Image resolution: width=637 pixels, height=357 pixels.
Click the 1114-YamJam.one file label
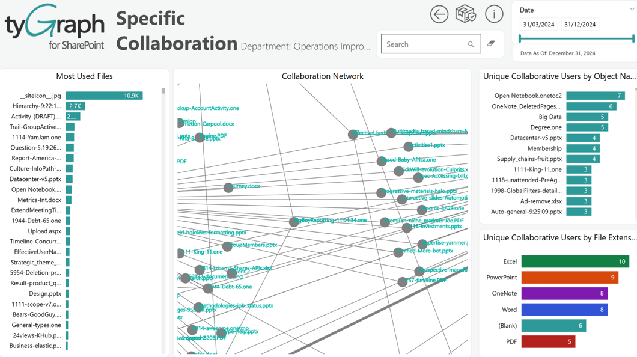pos(37,137)
